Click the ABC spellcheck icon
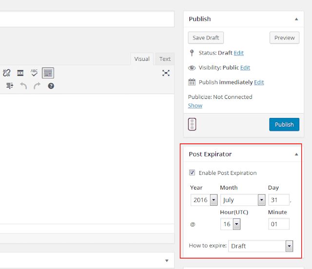This screenshot has width=312, height=269. pos(34,73)
